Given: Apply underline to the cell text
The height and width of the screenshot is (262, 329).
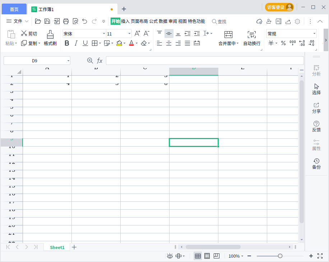Looking at the screenshot, I should [x=85, y=43].
